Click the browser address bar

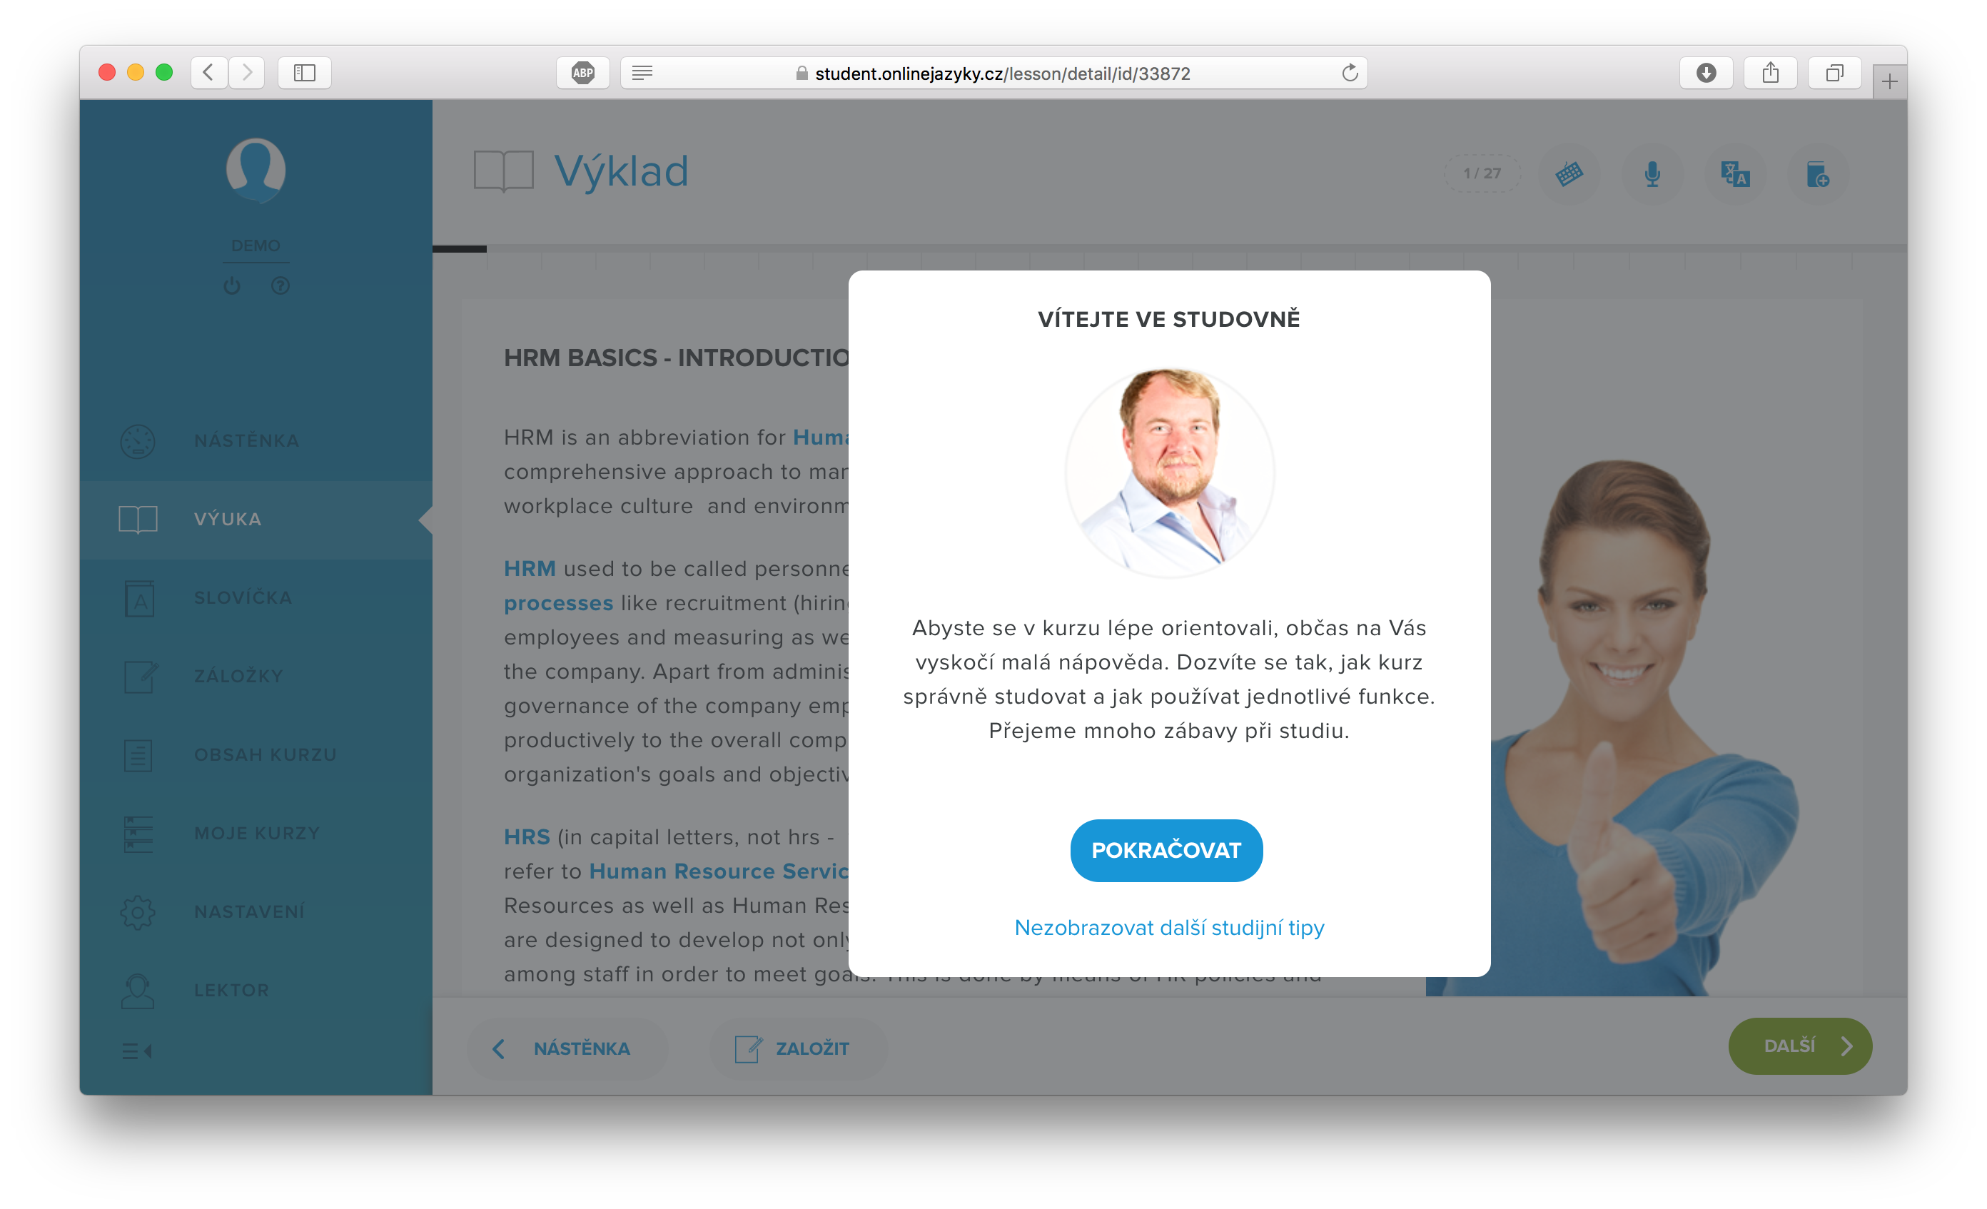993,73
